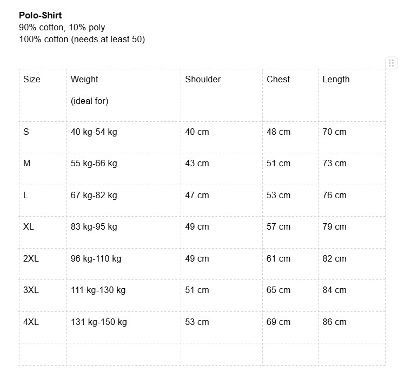The image size is (411, 371).
Task: Click the table drag handle icon
Action: click(x=391, y=63)
